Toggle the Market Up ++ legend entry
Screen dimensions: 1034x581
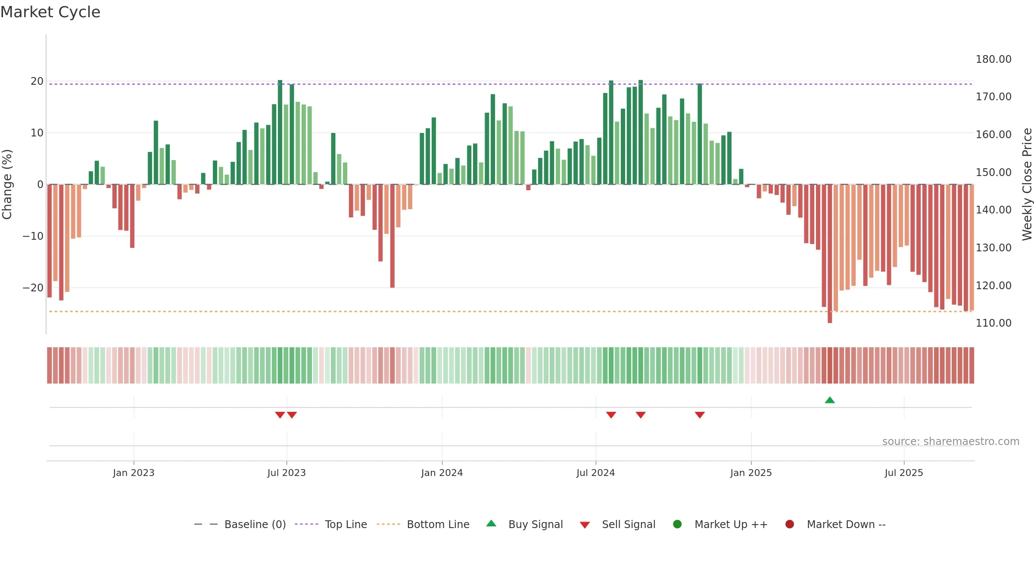720,524
